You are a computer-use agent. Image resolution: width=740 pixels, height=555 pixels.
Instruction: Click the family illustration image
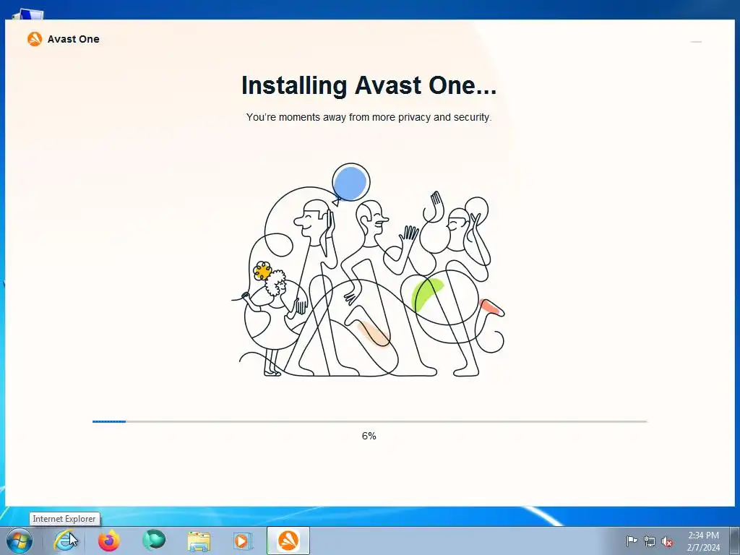pos(368,270)
